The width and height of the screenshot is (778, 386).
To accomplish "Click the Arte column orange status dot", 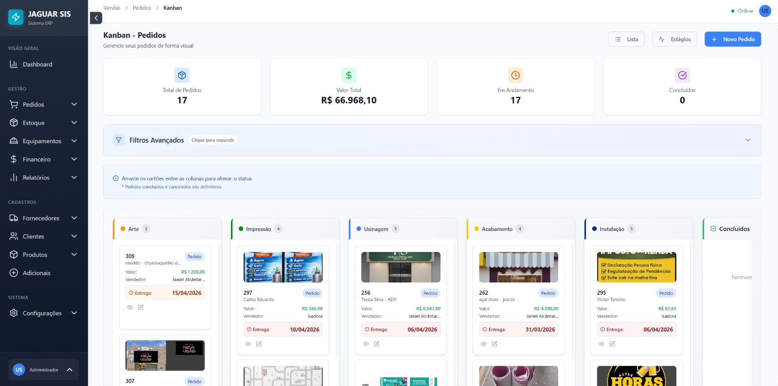I will point(123,229).
